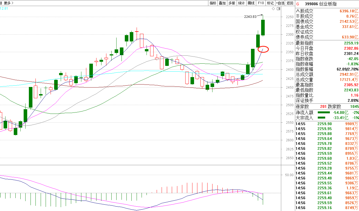Click the 债券成交 633.90亿 row
This screenshot has height=211, width=359.
tap(327, 37)
